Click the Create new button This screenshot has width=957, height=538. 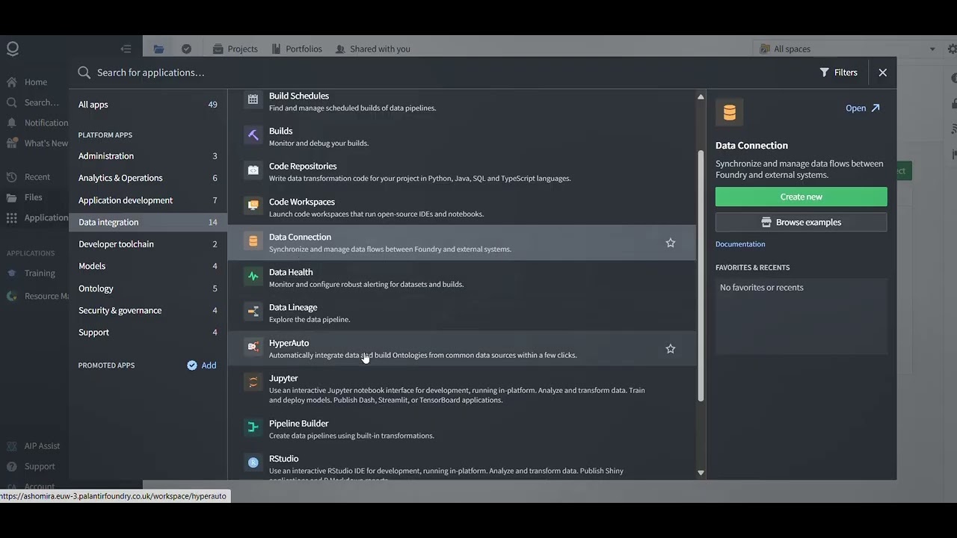[x=801, y=197]
